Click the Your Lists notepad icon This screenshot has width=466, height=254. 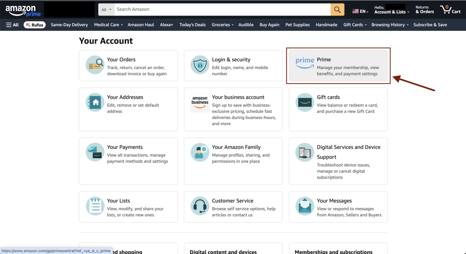tap(95, 206)
